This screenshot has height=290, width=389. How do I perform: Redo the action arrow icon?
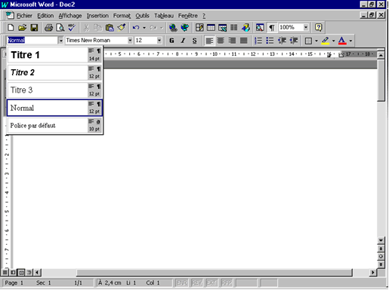click(153, 27)
